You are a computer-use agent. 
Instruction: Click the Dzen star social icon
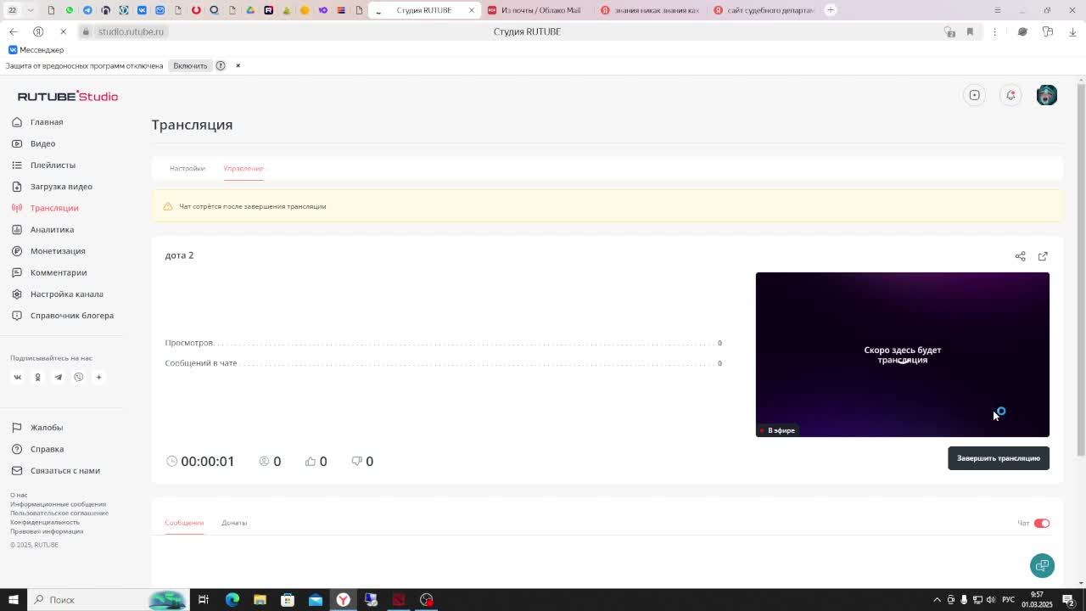tap(98, 377)
